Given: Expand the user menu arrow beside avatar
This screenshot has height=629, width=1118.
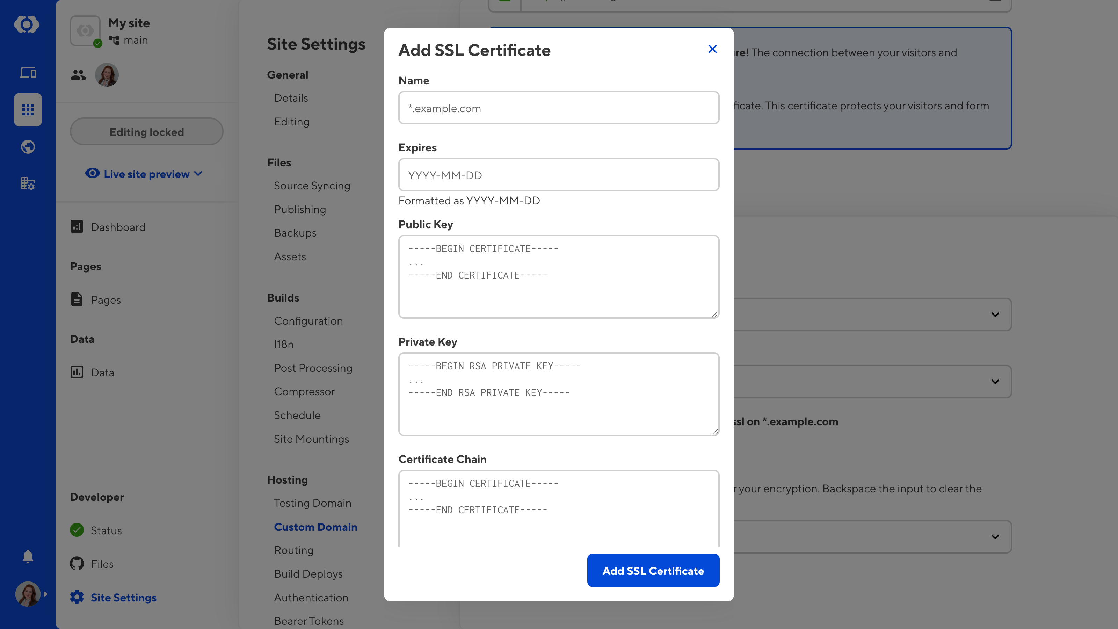Looking at the screenshot, I should point(45,594).
